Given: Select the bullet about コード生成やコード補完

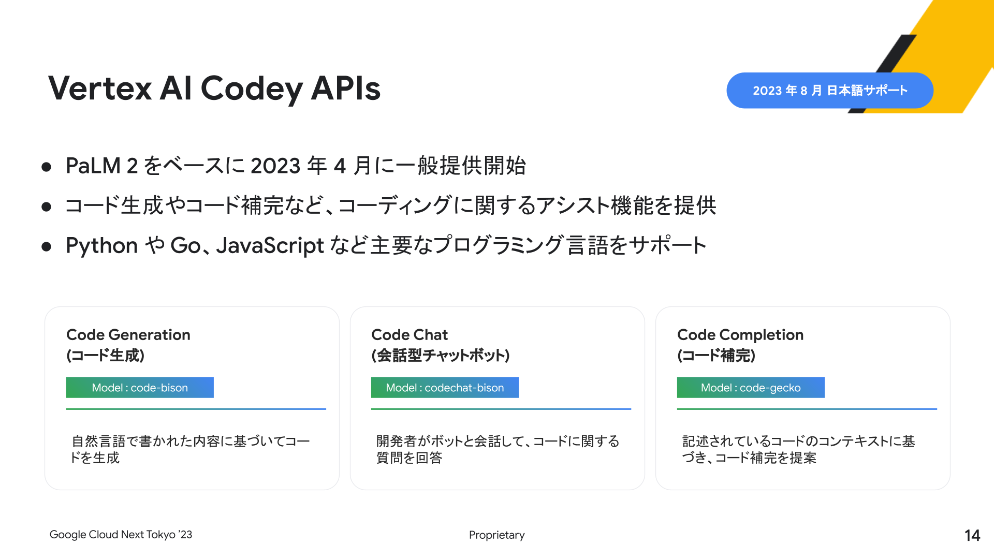Looking at the screenshot, I should click(391, 205).
